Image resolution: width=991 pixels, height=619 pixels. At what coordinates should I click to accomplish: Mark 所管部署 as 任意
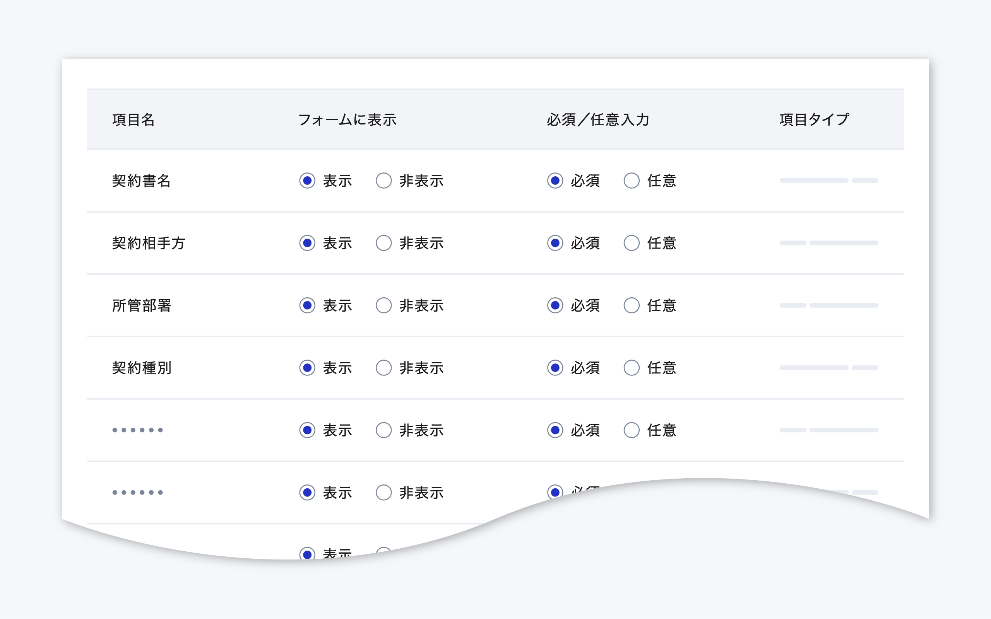tap(631, 305)
